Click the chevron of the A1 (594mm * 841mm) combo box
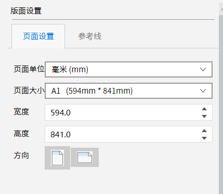 click(x=203, y=91)
